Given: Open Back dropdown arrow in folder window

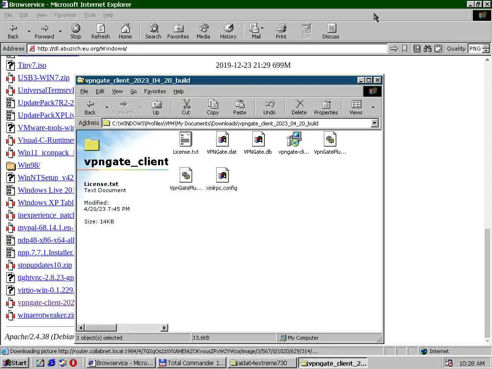Looking at the screenshot, I should 107,107.
